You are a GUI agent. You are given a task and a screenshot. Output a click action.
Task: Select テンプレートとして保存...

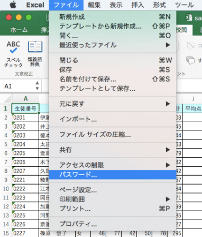click(x=113, y=88)
